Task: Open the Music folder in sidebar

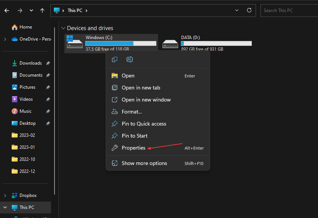Action: click(25, 111)
